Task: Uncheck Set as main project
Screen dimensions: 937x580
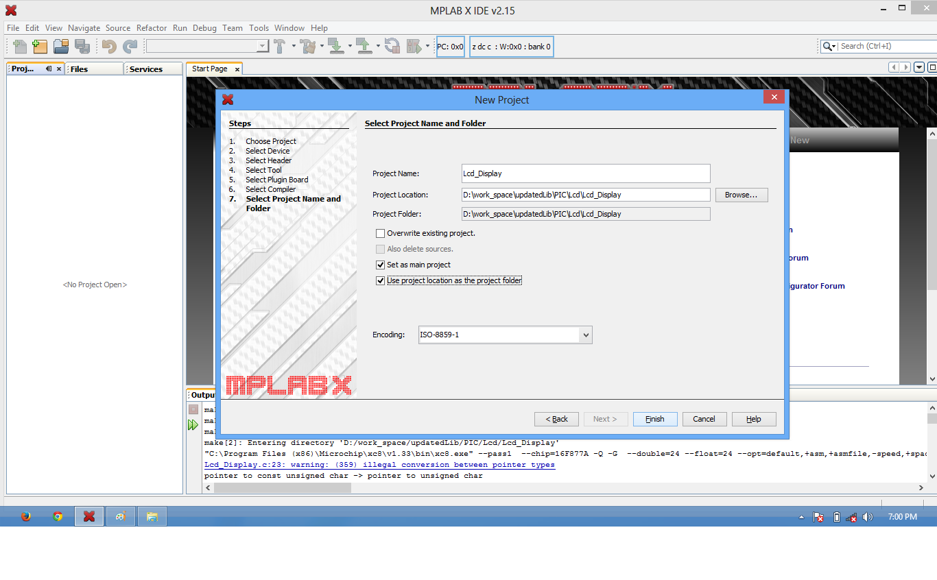Action: click(x=381, y=265)
